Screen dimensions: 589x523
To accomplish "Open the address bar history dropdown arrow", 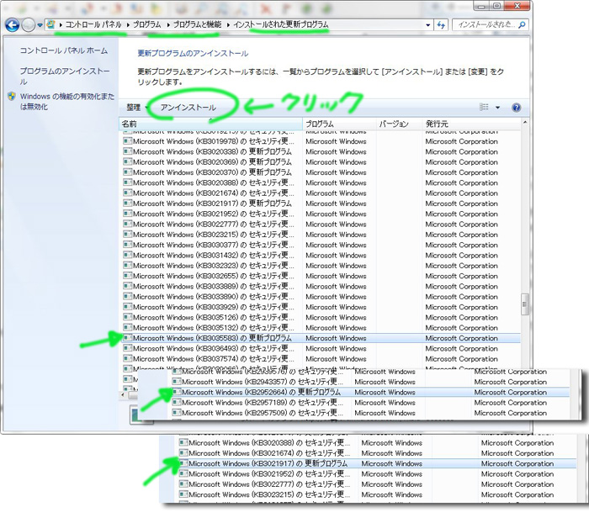I will point(426,25).
